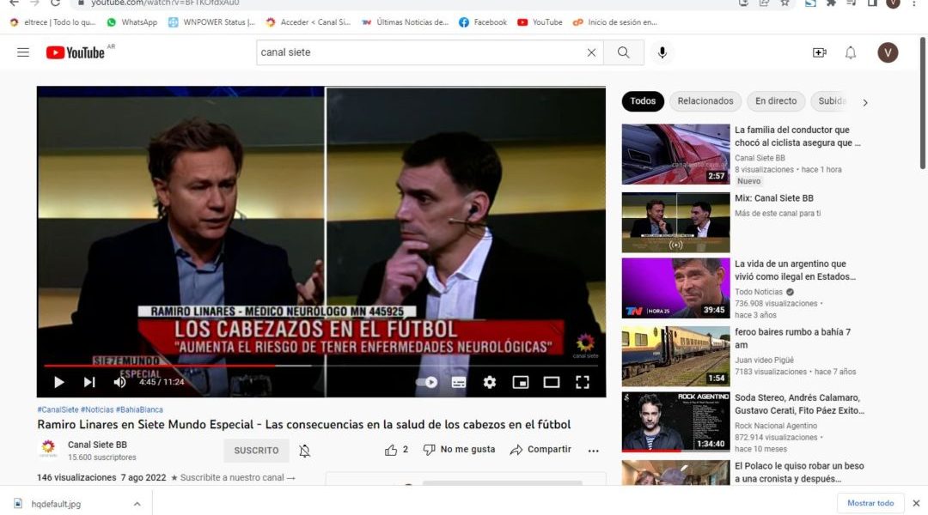Open the YouTube hamburger guide menu
This screenshot has width=928, height=515.
tap(23, 52)
